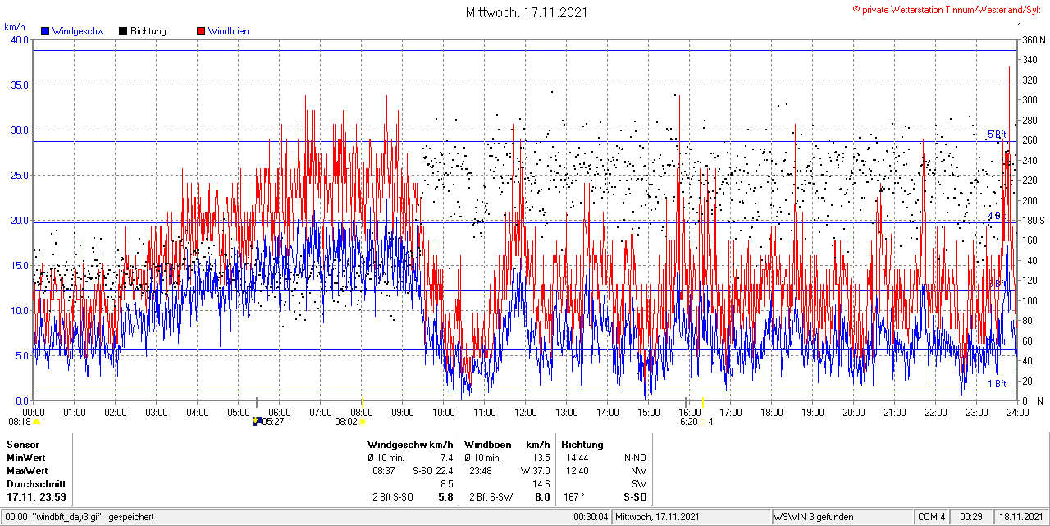The image size is (1050, 526).
Task: Click the sun icon next to 08:02
Action: [x=363, y=422]
